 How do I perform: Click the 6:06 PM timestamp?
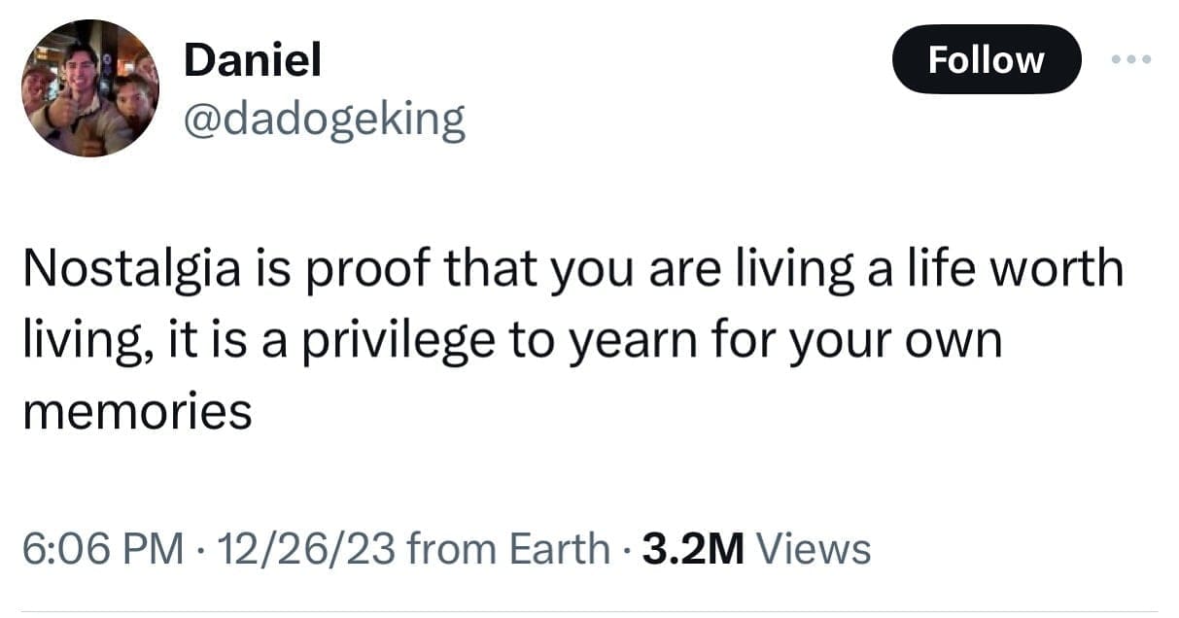click(102, 549)
